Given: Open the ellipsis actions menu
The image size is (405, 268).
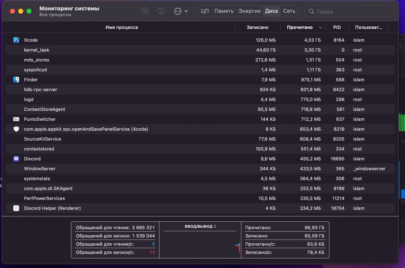Looking at the screenshot, I should point(181,11).
